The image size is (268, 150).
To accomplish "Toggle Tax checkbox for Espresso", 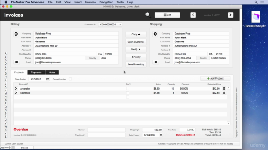I will tap(128, 93).
